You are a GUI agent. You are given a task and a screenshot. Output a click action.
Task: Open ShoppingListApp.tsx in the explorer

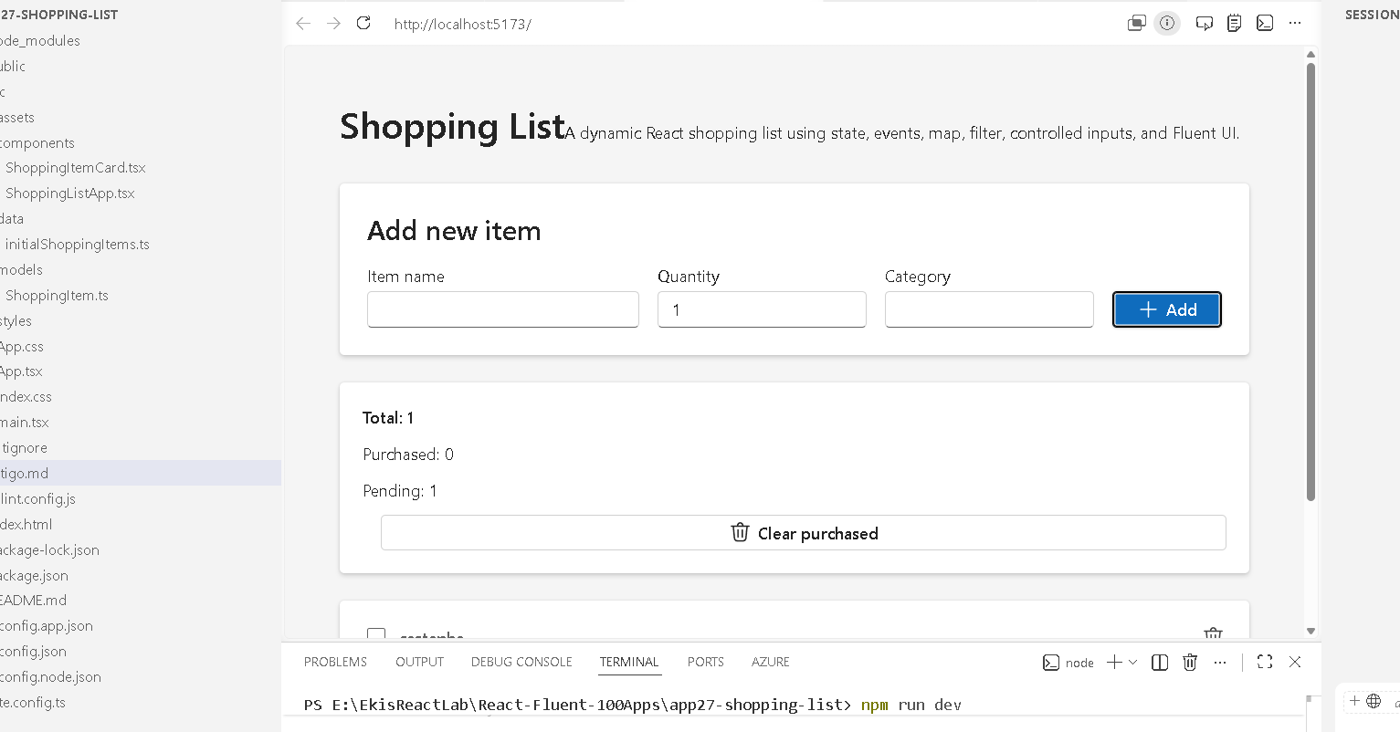point(70,193)
